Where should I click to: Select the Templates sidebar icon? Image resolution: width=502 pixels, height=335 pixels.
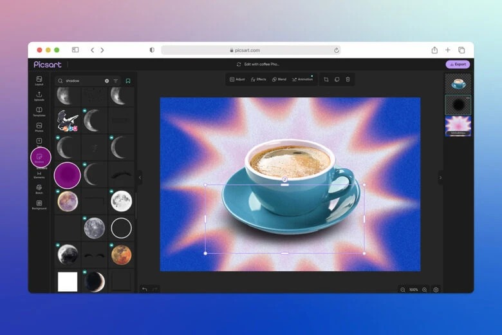[39, 111]
